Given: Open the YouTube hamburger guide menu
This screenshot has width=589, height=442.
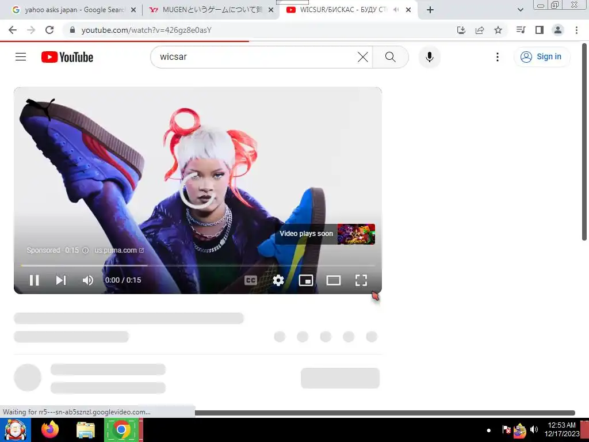Looking at the screenshot, I should [x=21, y=57].
